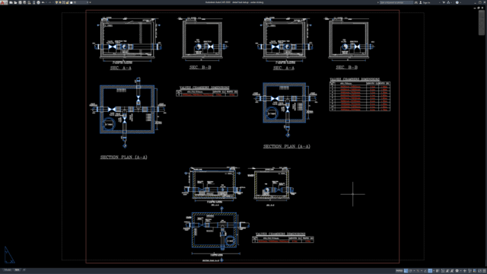Click the New drawing icon in Quick Access toolbar
The width and height of the screenshot is (487, 274).
click(x=11, y=2)
